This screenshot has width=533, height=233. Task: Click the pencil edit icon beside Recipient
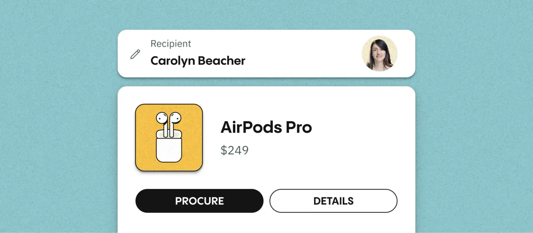(x=135, y=54)
